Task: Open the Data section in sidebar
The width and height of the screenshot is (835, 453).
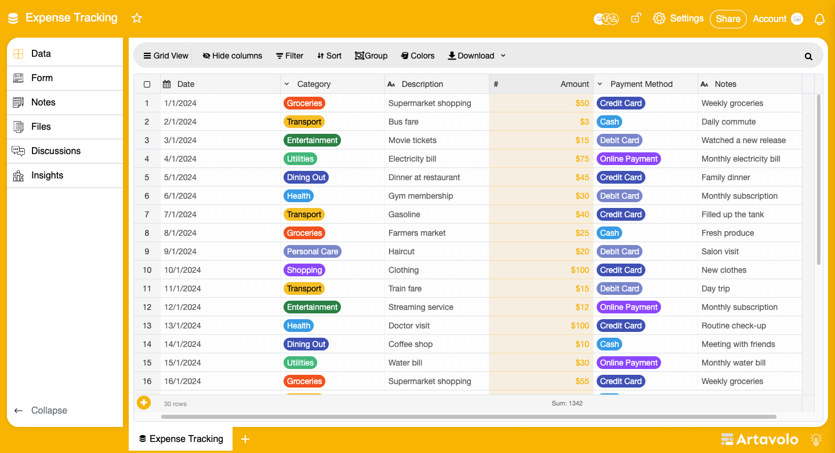Action: pos(65,53)
